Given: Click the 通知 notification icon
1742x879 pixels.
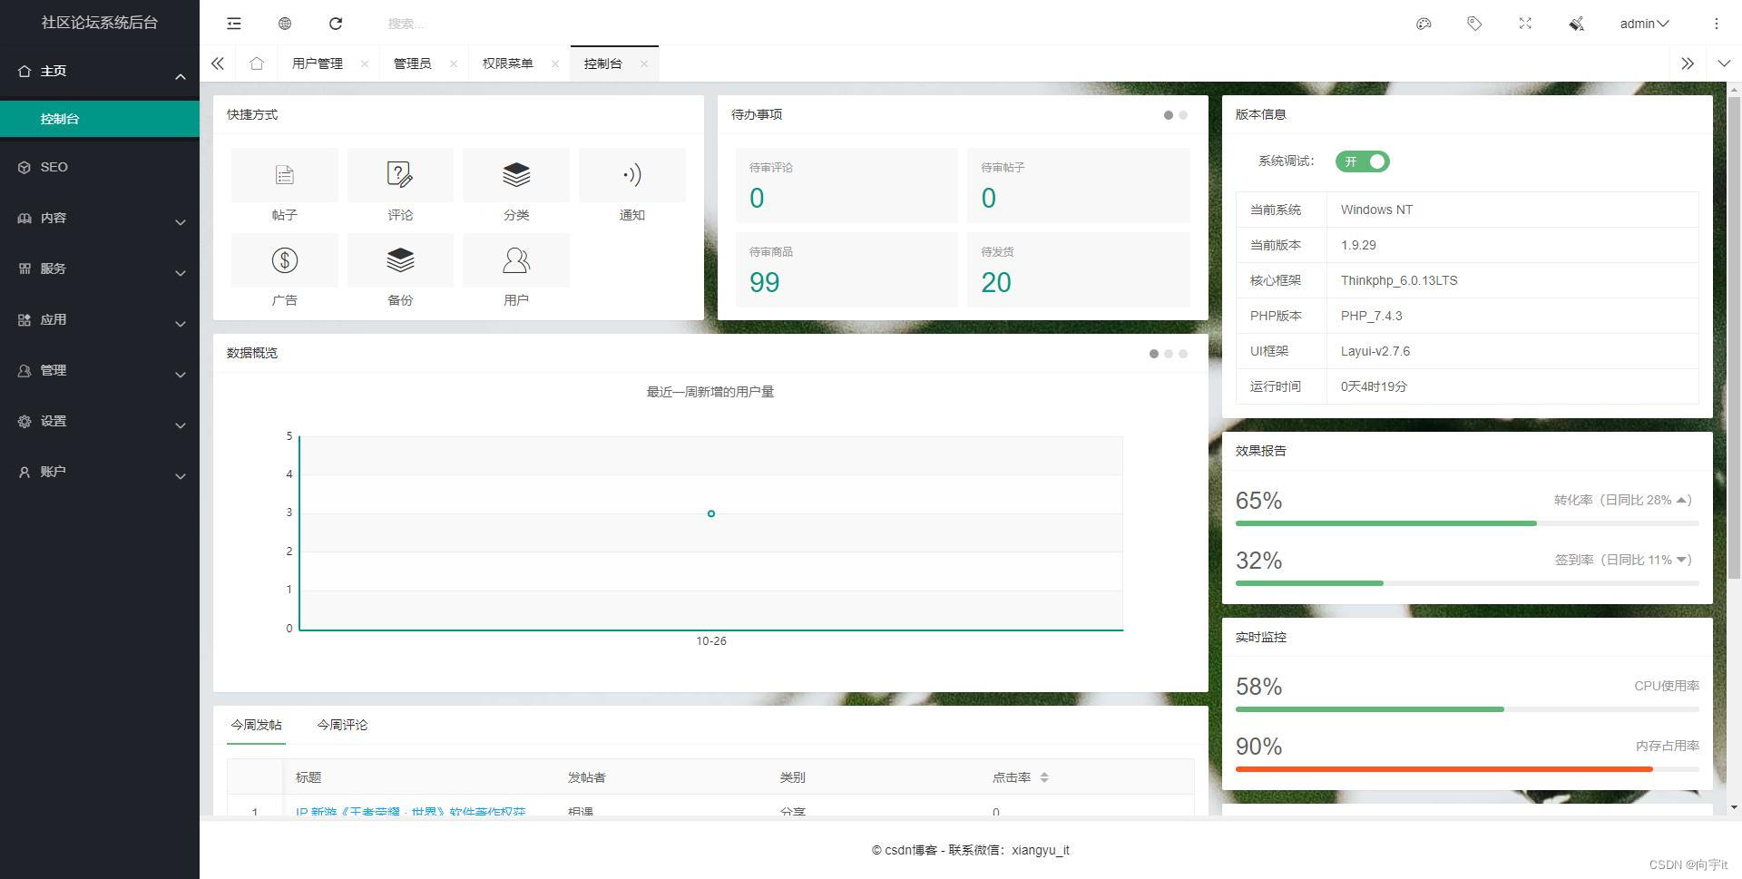Looking at the screenshot, I should pos(632,175).
